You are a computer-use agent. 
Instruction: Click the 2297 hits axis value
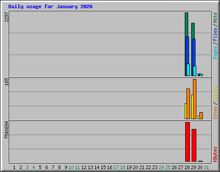point(6,17)
